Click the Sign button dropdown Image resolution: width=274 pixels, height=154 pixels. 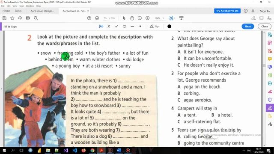click(155, 27)
